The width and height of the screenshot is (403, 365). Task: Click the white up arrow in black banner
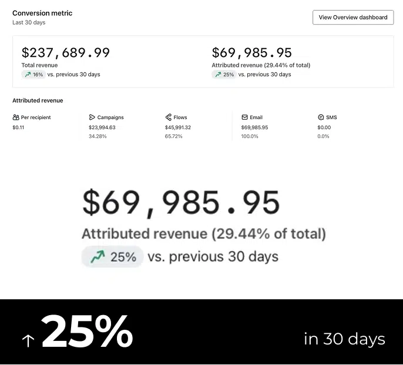pos(28,341)
